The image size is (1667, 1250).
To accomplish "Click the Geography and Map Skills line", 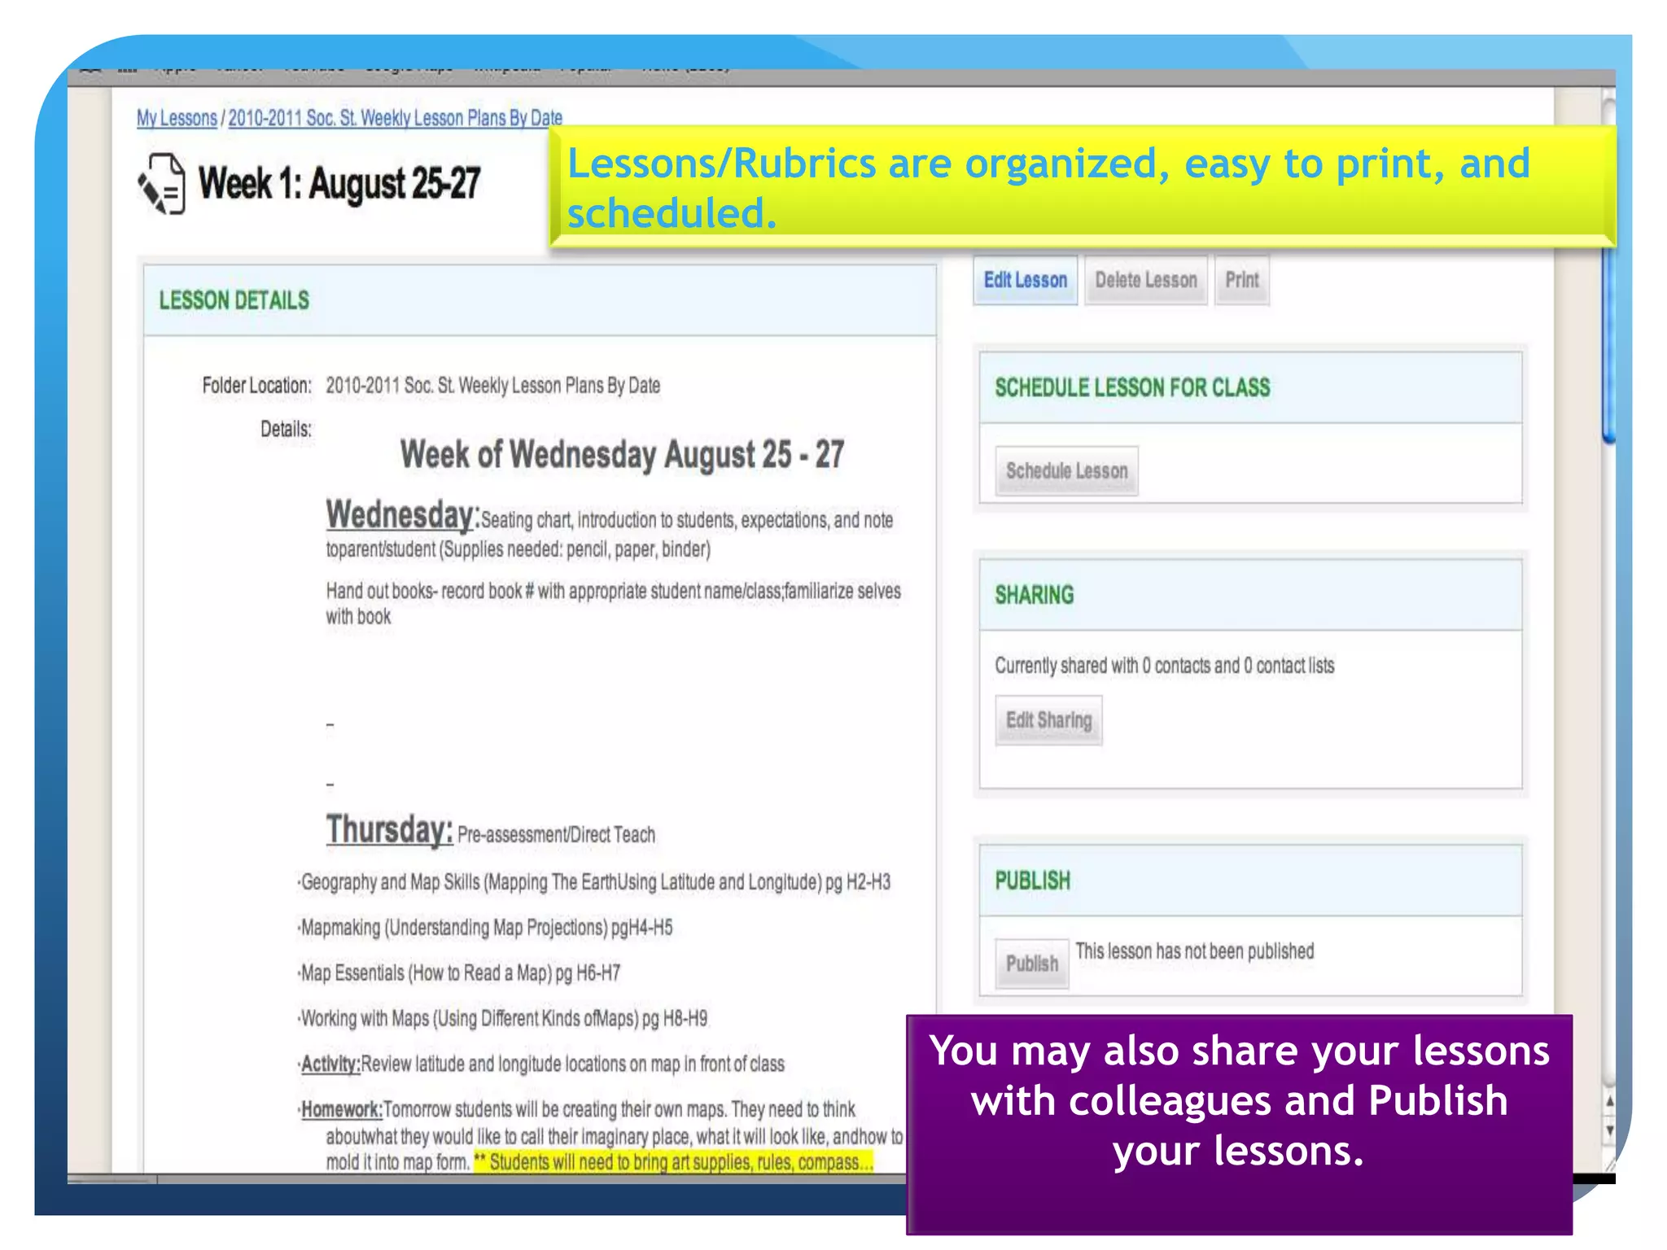I will (594, 882).
